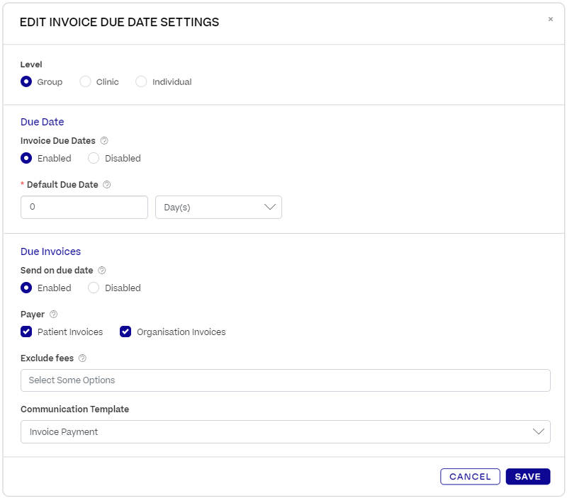The height and width of the screenshot is (498, 567).
Task: Choose the Individual level option
Action: tap(141, 81)
